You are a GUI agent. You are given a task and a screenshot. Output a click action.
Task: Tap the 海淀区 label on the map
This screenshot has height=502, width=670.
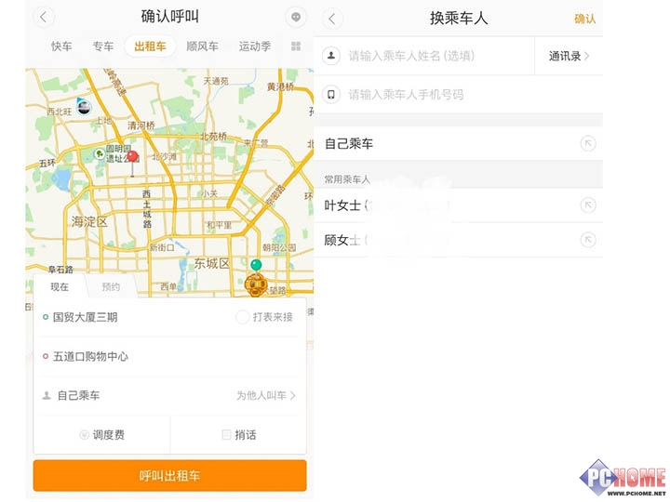pos(89,222)
